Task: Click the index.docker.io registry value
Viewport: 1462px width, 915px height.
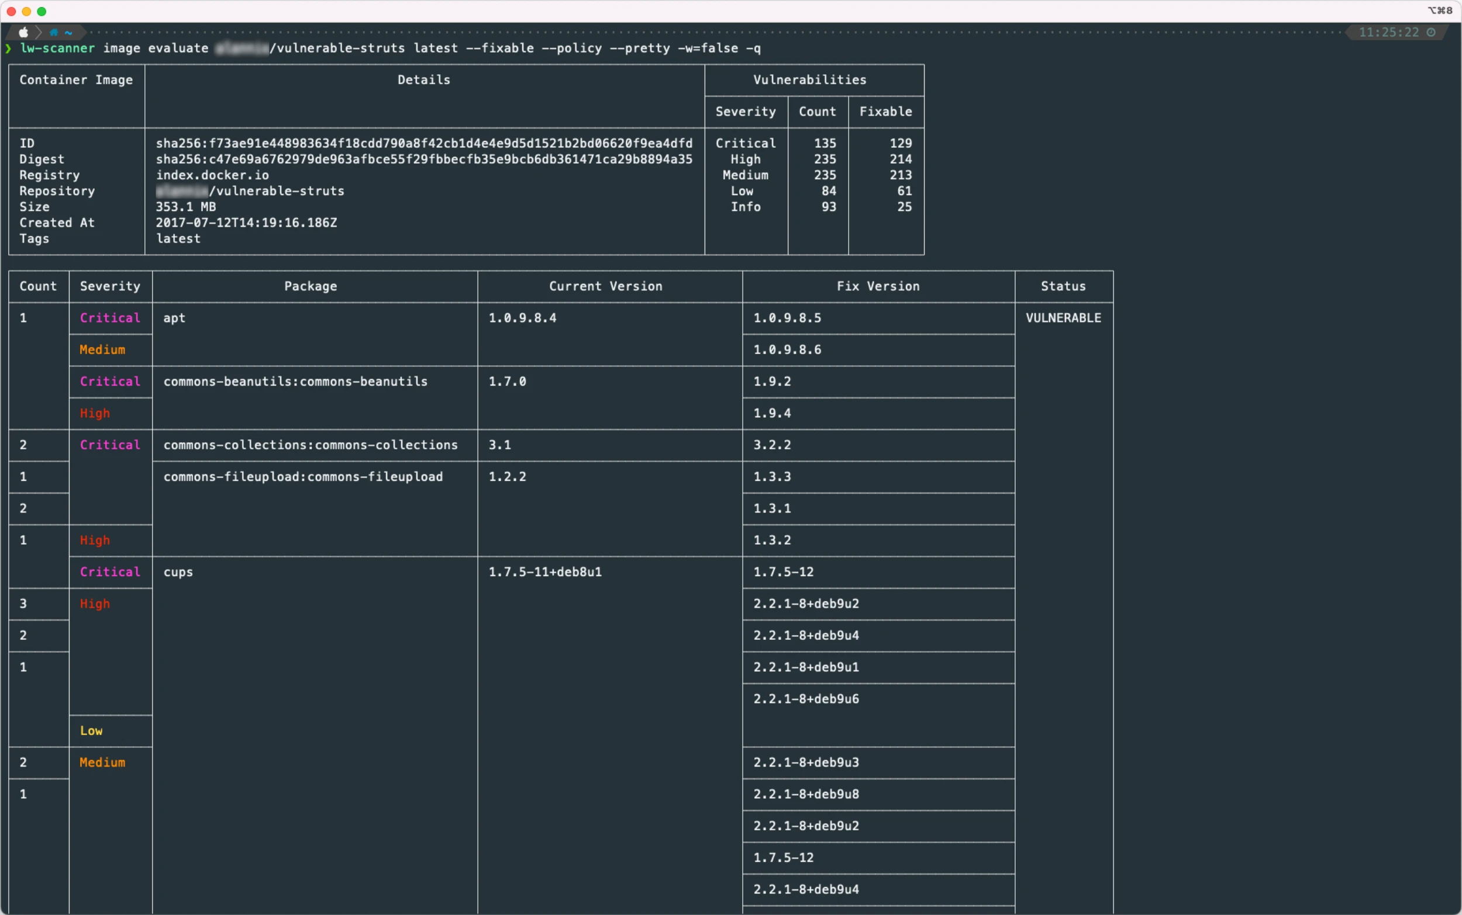Action: point(212,175)
